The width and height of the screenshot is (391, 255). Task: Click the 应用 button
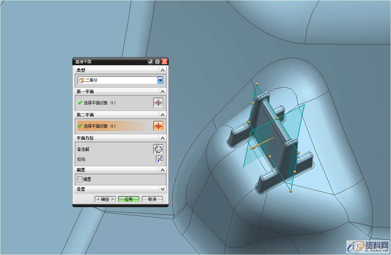pos(129,199)
